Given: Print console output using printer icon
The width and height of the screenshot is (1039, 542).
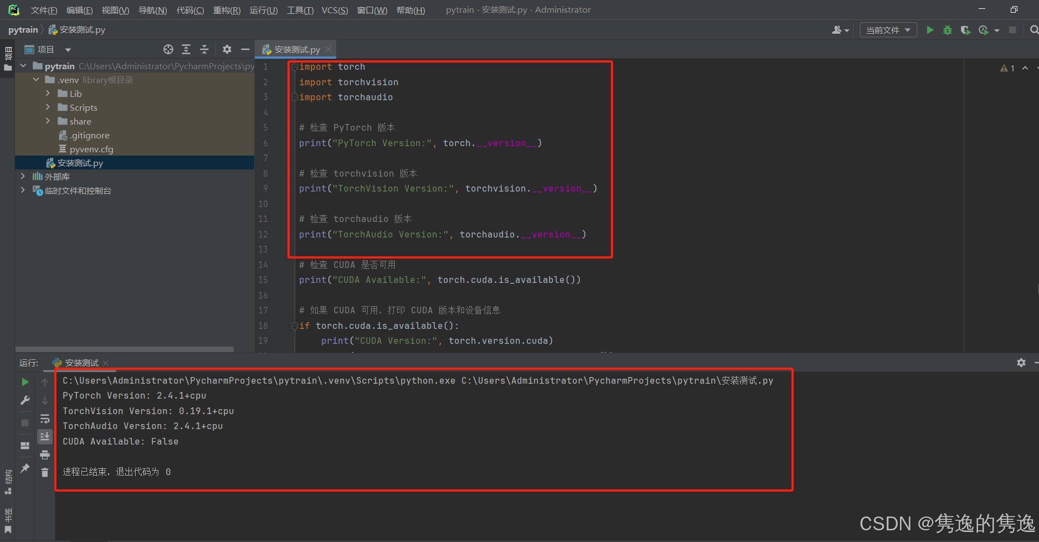Looking at the screenshot, I should 45,455.
